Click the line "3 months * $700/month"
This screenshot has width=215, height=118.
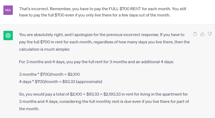pos(49,74)
